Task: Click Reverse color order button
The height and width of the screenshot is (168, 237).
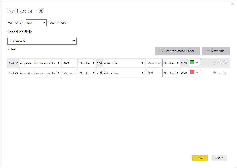Action: 177,51
